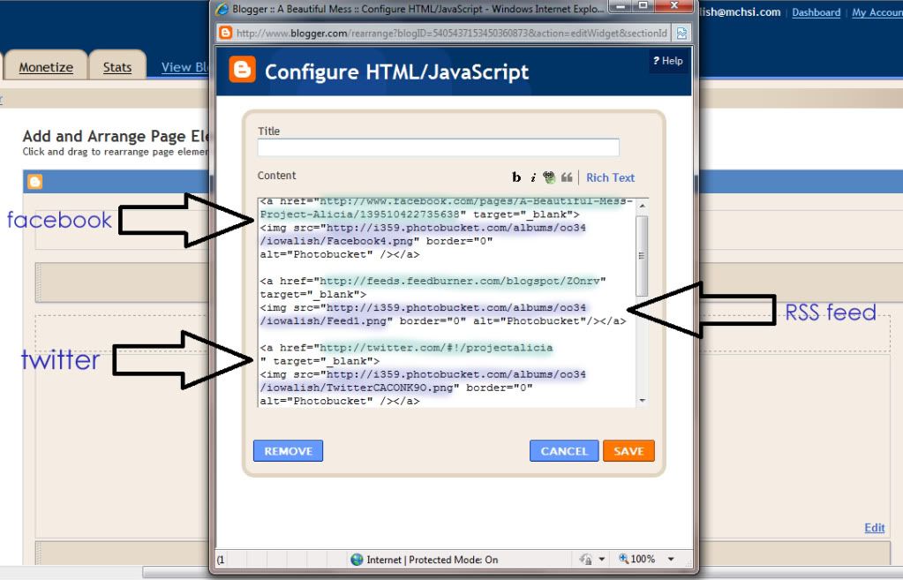Click the scroll-down arrow of the Content box
903x580 pixels.
pyautogui.click(x=642, y=401)
